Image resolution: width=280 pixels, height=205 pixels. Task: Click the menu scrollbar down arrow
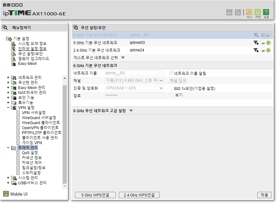(65, 186)
